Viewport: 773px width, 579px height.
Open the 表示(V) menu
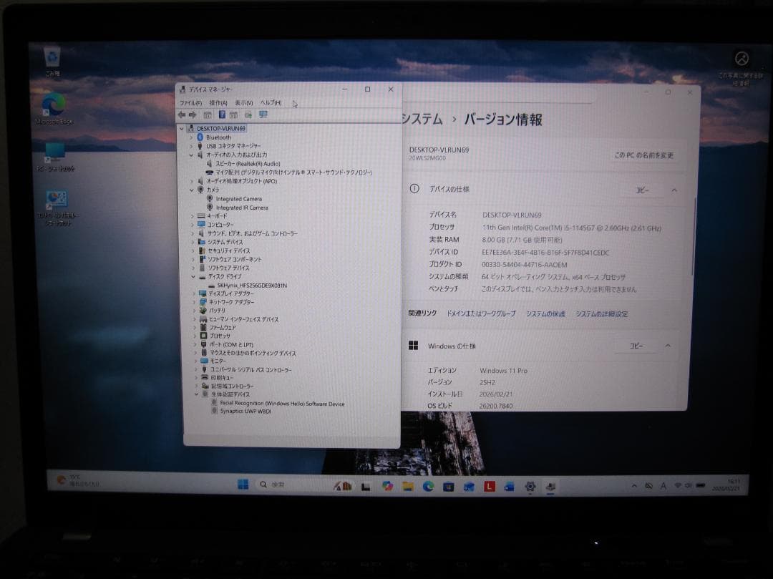point(243,103)
